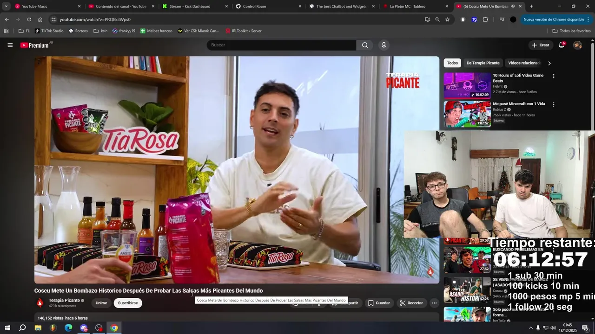
Task: Open Windows notification center
Action: (585, 328)
